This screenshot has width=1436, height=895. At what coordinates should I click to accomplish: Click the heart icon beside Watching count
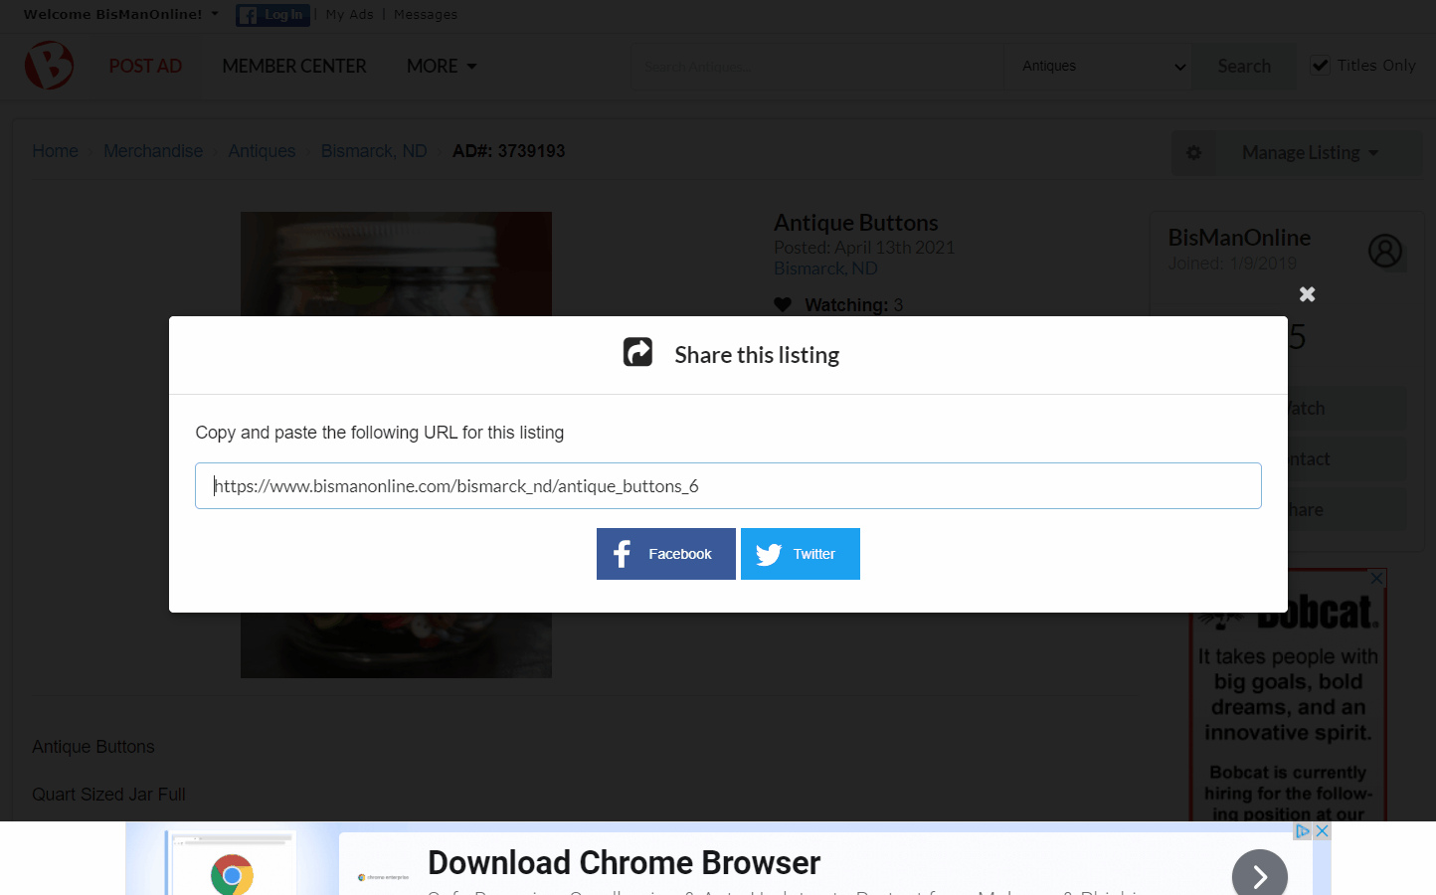pos(783,304)
